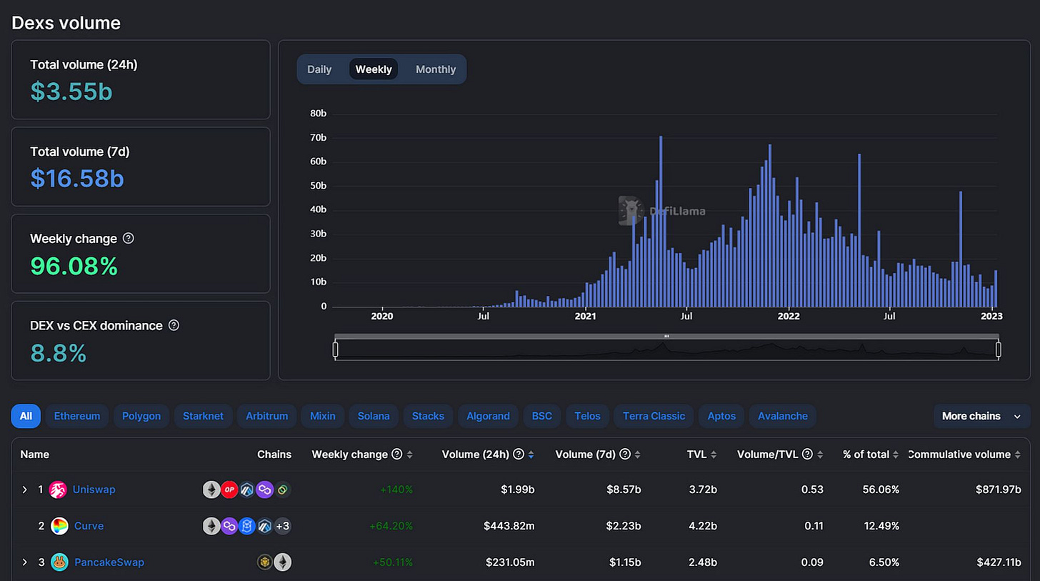Switch chart to Monthly view
The width and height of the screenshot is (1040, 581).
436,69
